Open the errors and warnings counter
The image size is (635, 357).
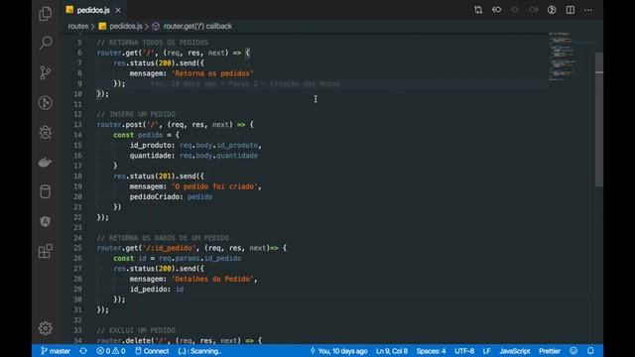(111, 351)
